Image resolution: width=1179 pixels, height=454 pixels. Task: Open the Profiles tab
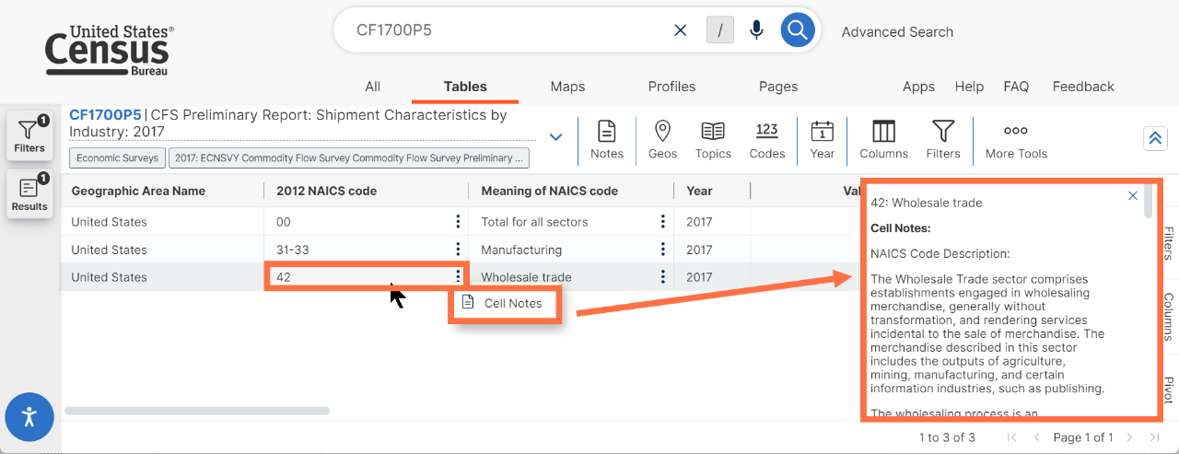click(x=671, y=87)
